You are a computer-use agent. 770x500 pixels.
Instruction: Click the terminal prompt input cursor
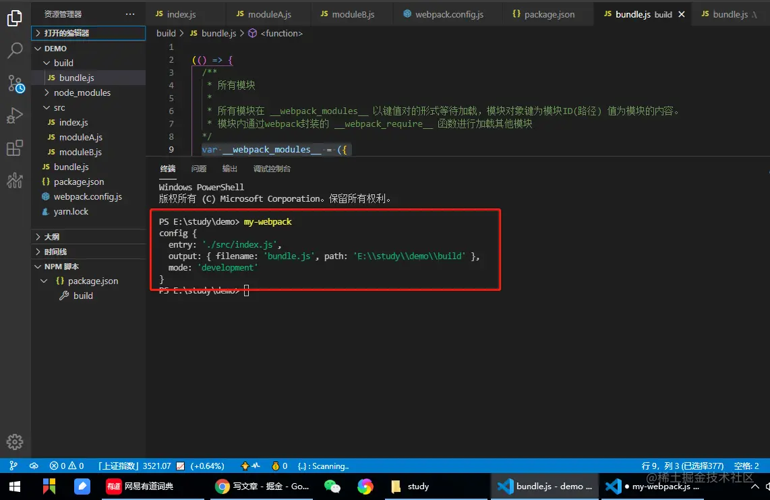pyautogui.click(x=247, y=291)
